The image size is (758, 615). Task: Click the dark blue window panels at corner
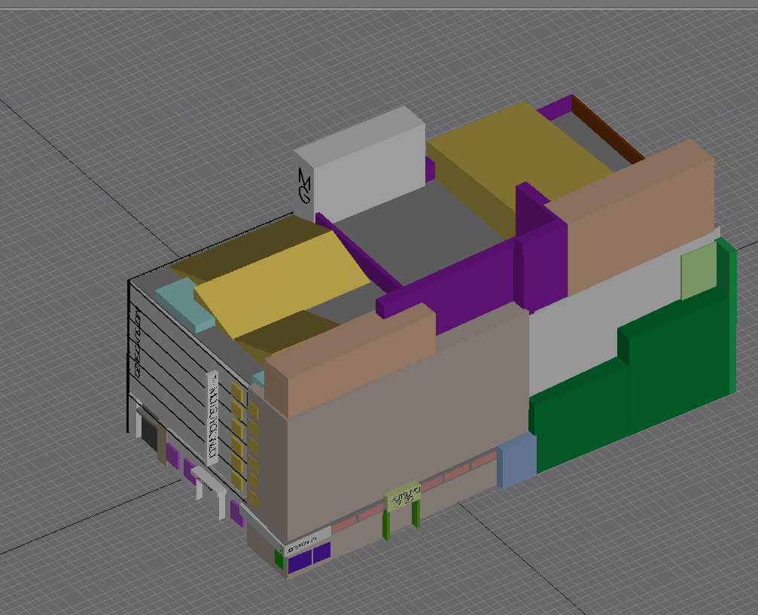tap(310, 557)
